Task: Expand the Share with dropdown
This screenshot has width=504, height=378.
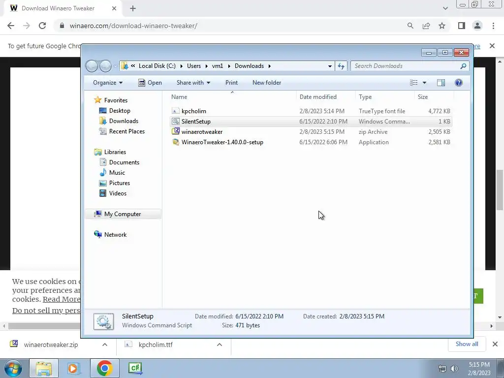Action: (193, 83)
